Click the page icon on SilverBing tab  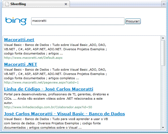point(7,4)
